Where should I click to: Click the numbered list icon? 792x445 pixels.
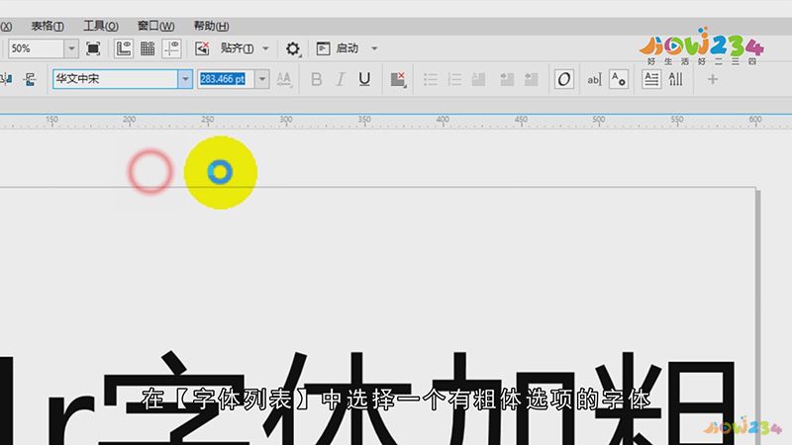[x=454, y=79]
